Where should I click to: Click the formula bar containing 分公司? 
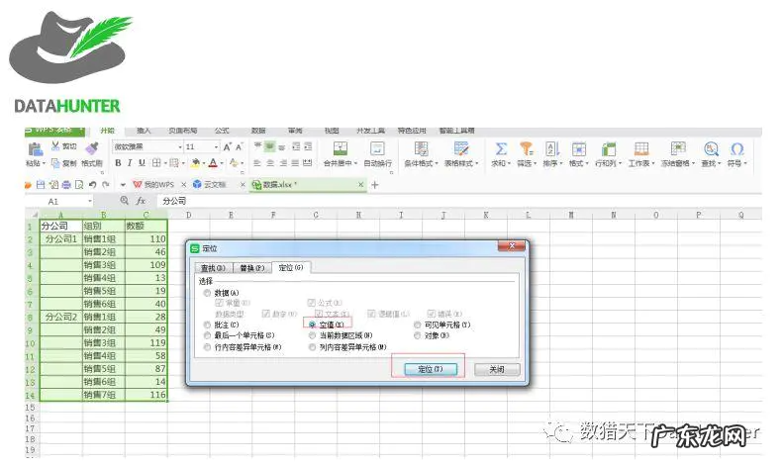click(459, 201)
